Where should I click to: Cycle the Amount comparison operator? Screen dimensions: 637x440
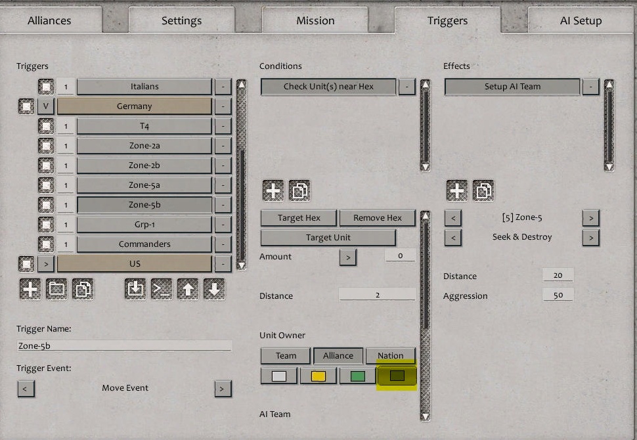(x=348, y=257)
